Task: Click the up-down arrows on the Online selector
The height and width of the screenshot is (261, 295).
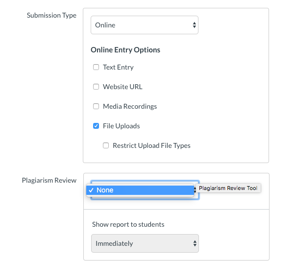Action: tap(195, 25)
